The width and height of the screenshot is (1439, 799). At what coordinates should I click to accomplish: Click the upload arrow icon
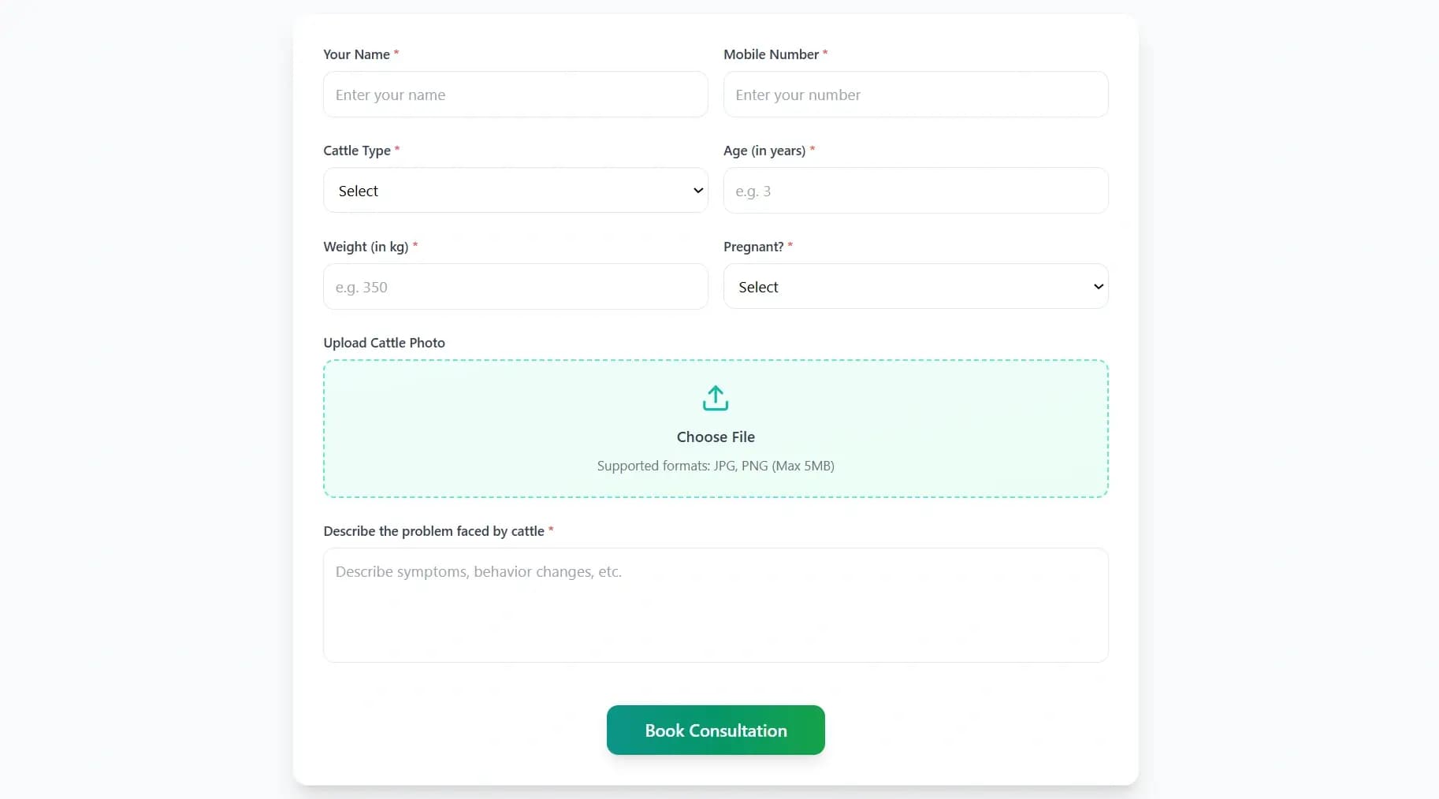pos(716,398)
